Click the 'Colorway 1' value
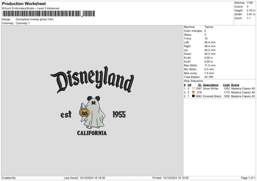The width and height of the screenshot is (257, 181). (x=23, y=23)
